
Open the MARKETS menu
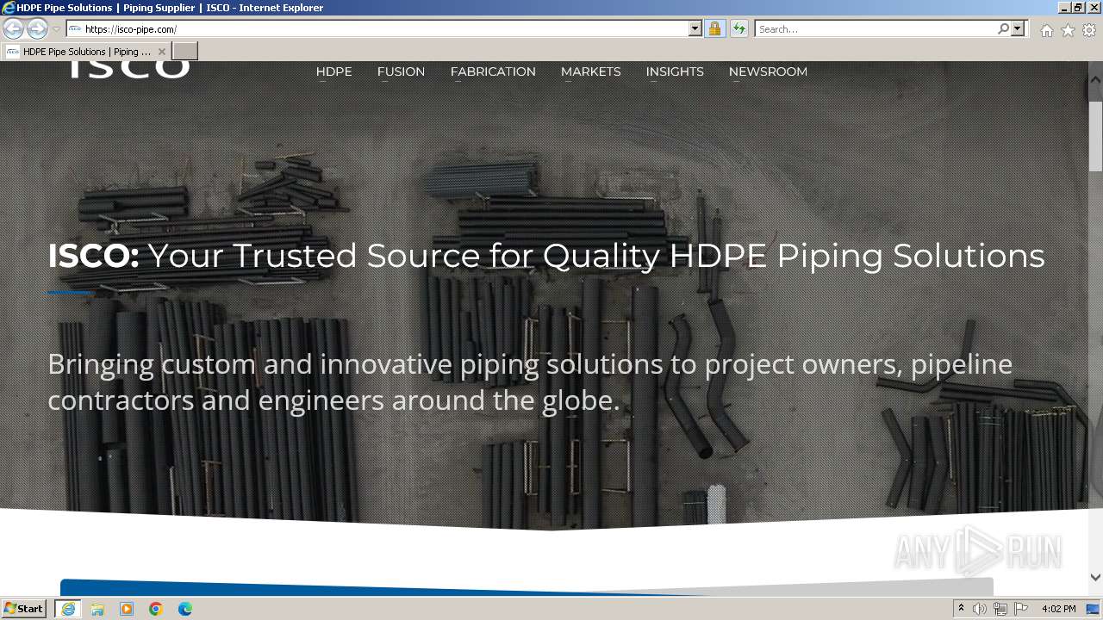[590, 71]
